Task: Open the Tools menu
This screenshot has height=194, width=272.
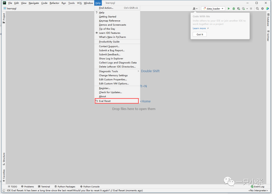Action: click(71, 3)
